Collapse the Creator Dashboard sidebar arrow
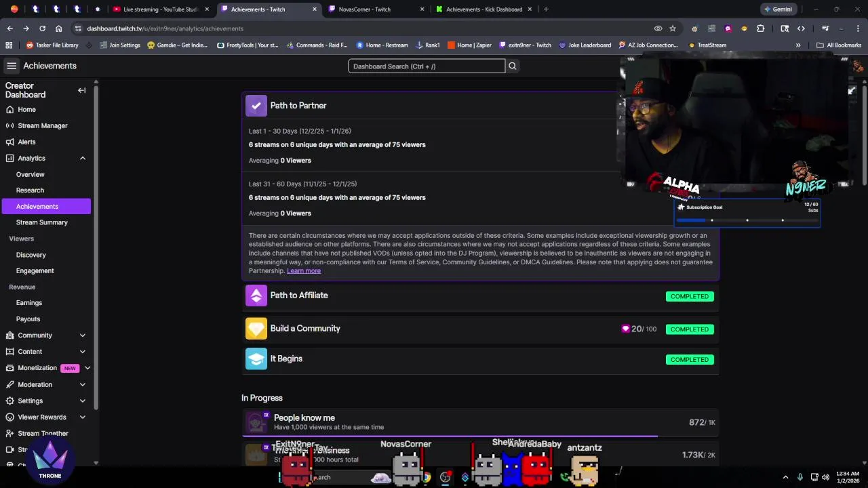Viewport: 868px width, 488px height. (x=81, y=90)
